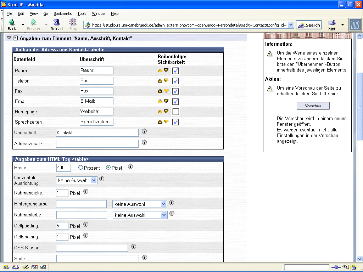Open the horizontale Ausrichtung dropdown
This screenshot has width=363, height=272.
pyautogui.click(x=77, y=180)
